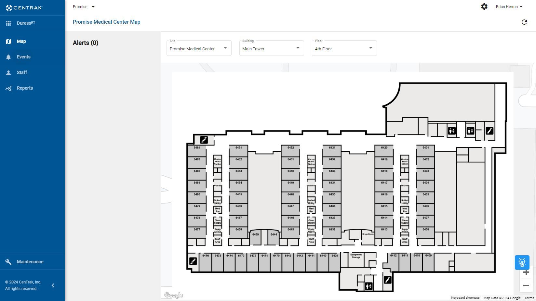Click the Staff person icon

coord(8,73)
